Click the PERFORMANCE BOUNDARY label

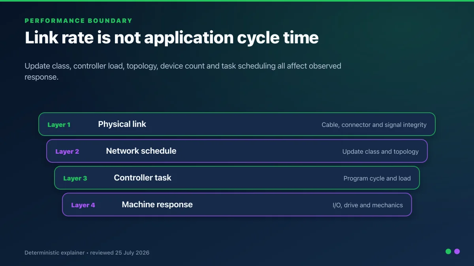coord(79,20)
